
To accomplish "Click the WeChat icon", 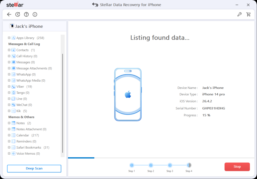I will pos(14,105).
